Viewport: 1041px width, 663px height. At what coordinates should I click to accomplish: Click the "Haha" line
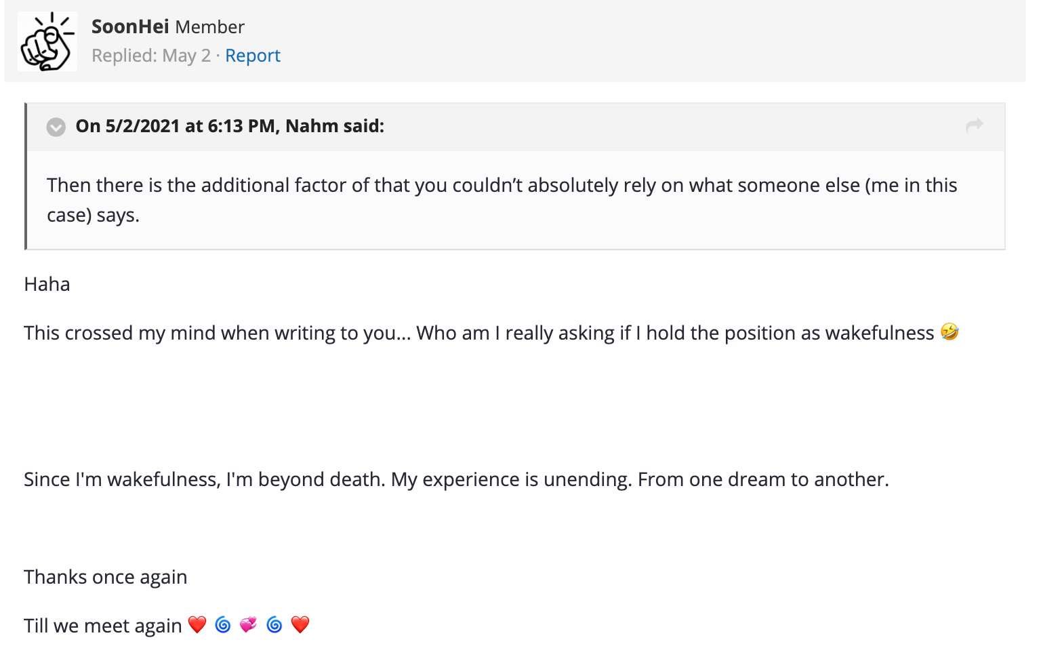47,284
